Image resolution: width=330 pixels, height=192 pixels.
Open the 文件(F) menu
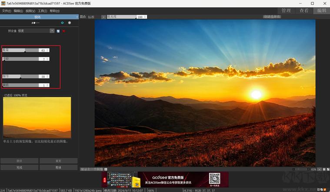(7, 11)
